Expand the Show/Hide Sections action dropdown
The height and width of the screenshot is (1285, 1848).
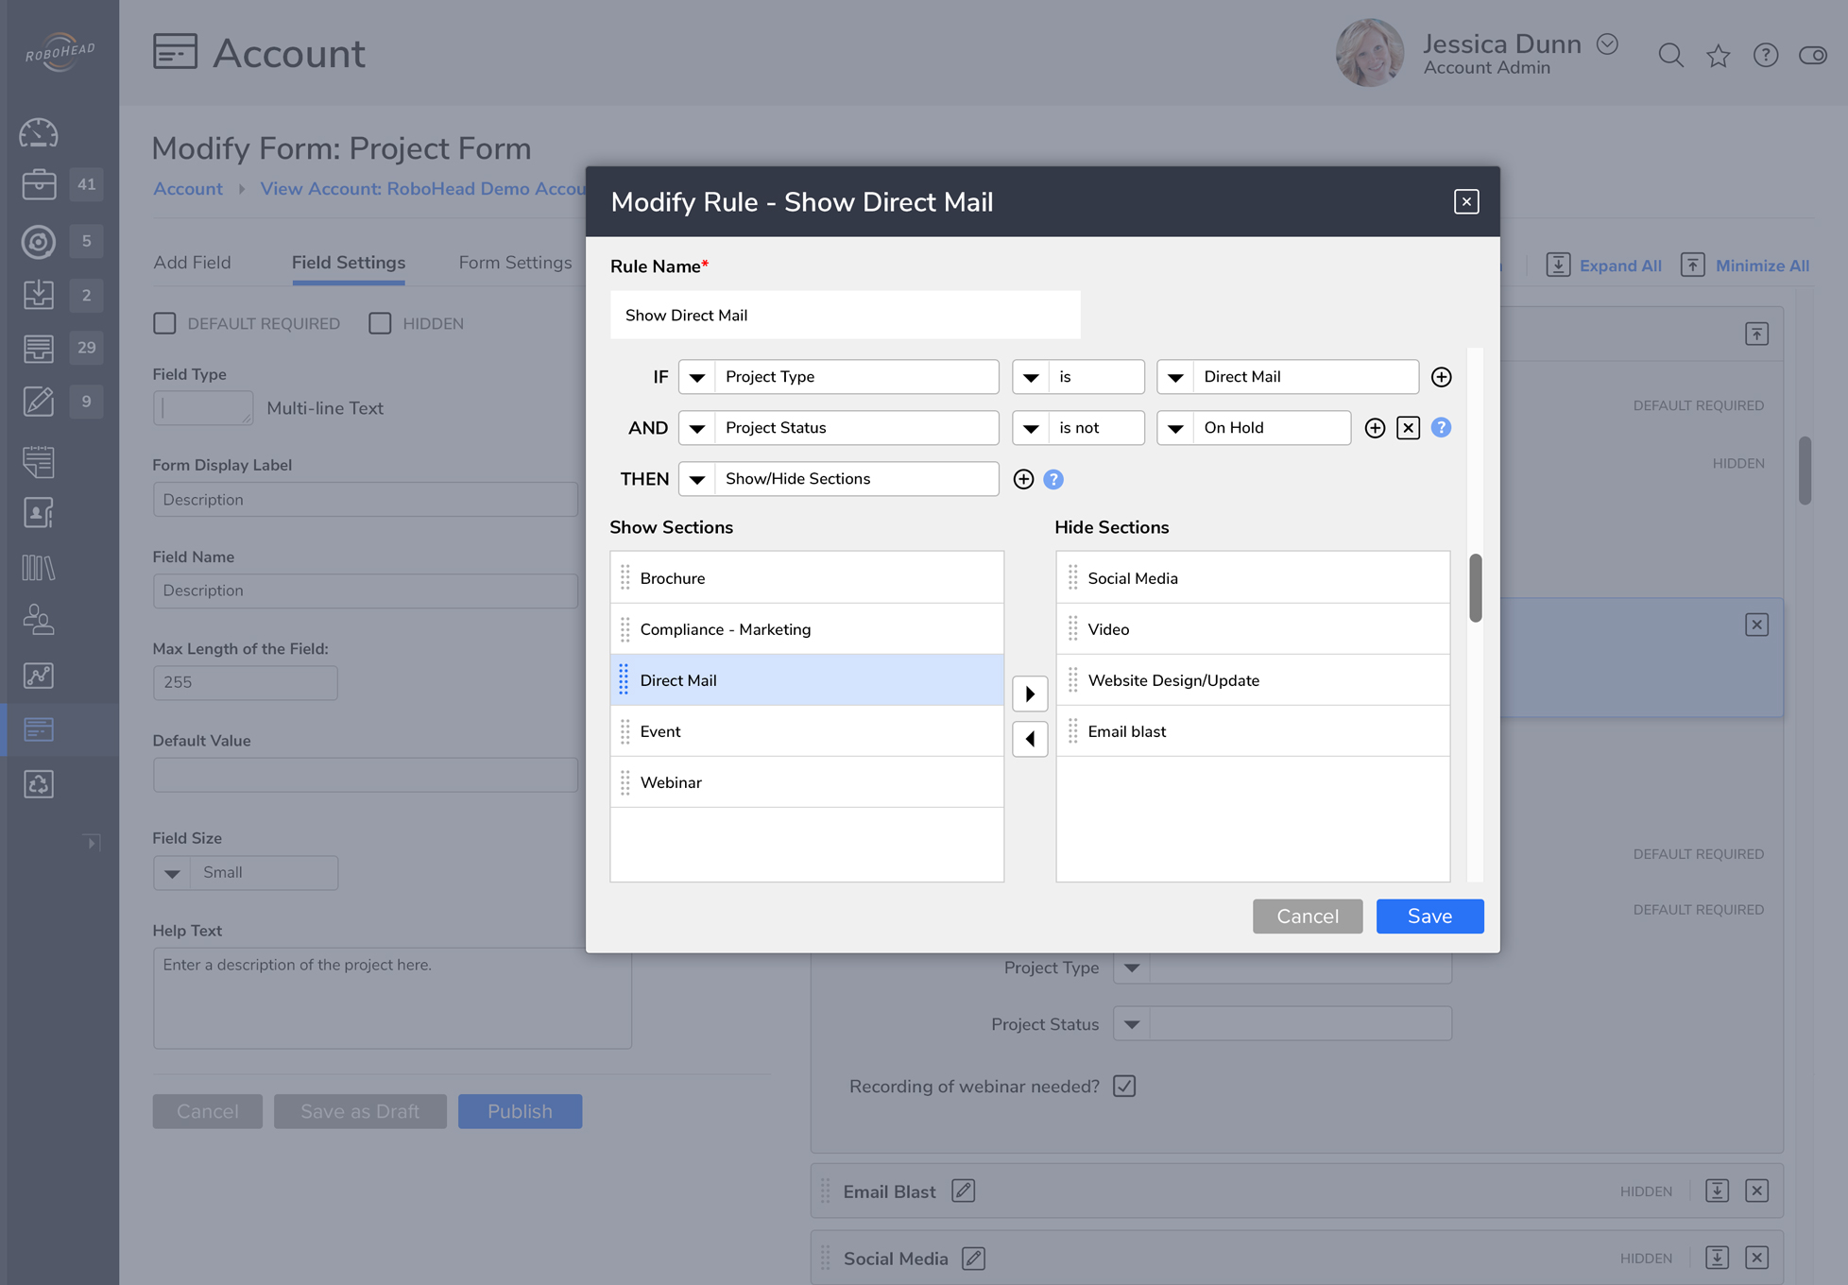coord(697,479)
